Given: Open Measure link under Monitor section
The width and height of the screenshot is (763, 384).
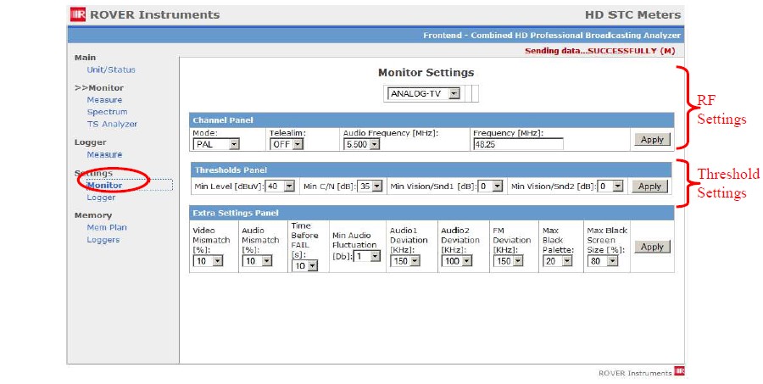Looking at the screenshot, I should pyautogui.click(x=104, y=100).
